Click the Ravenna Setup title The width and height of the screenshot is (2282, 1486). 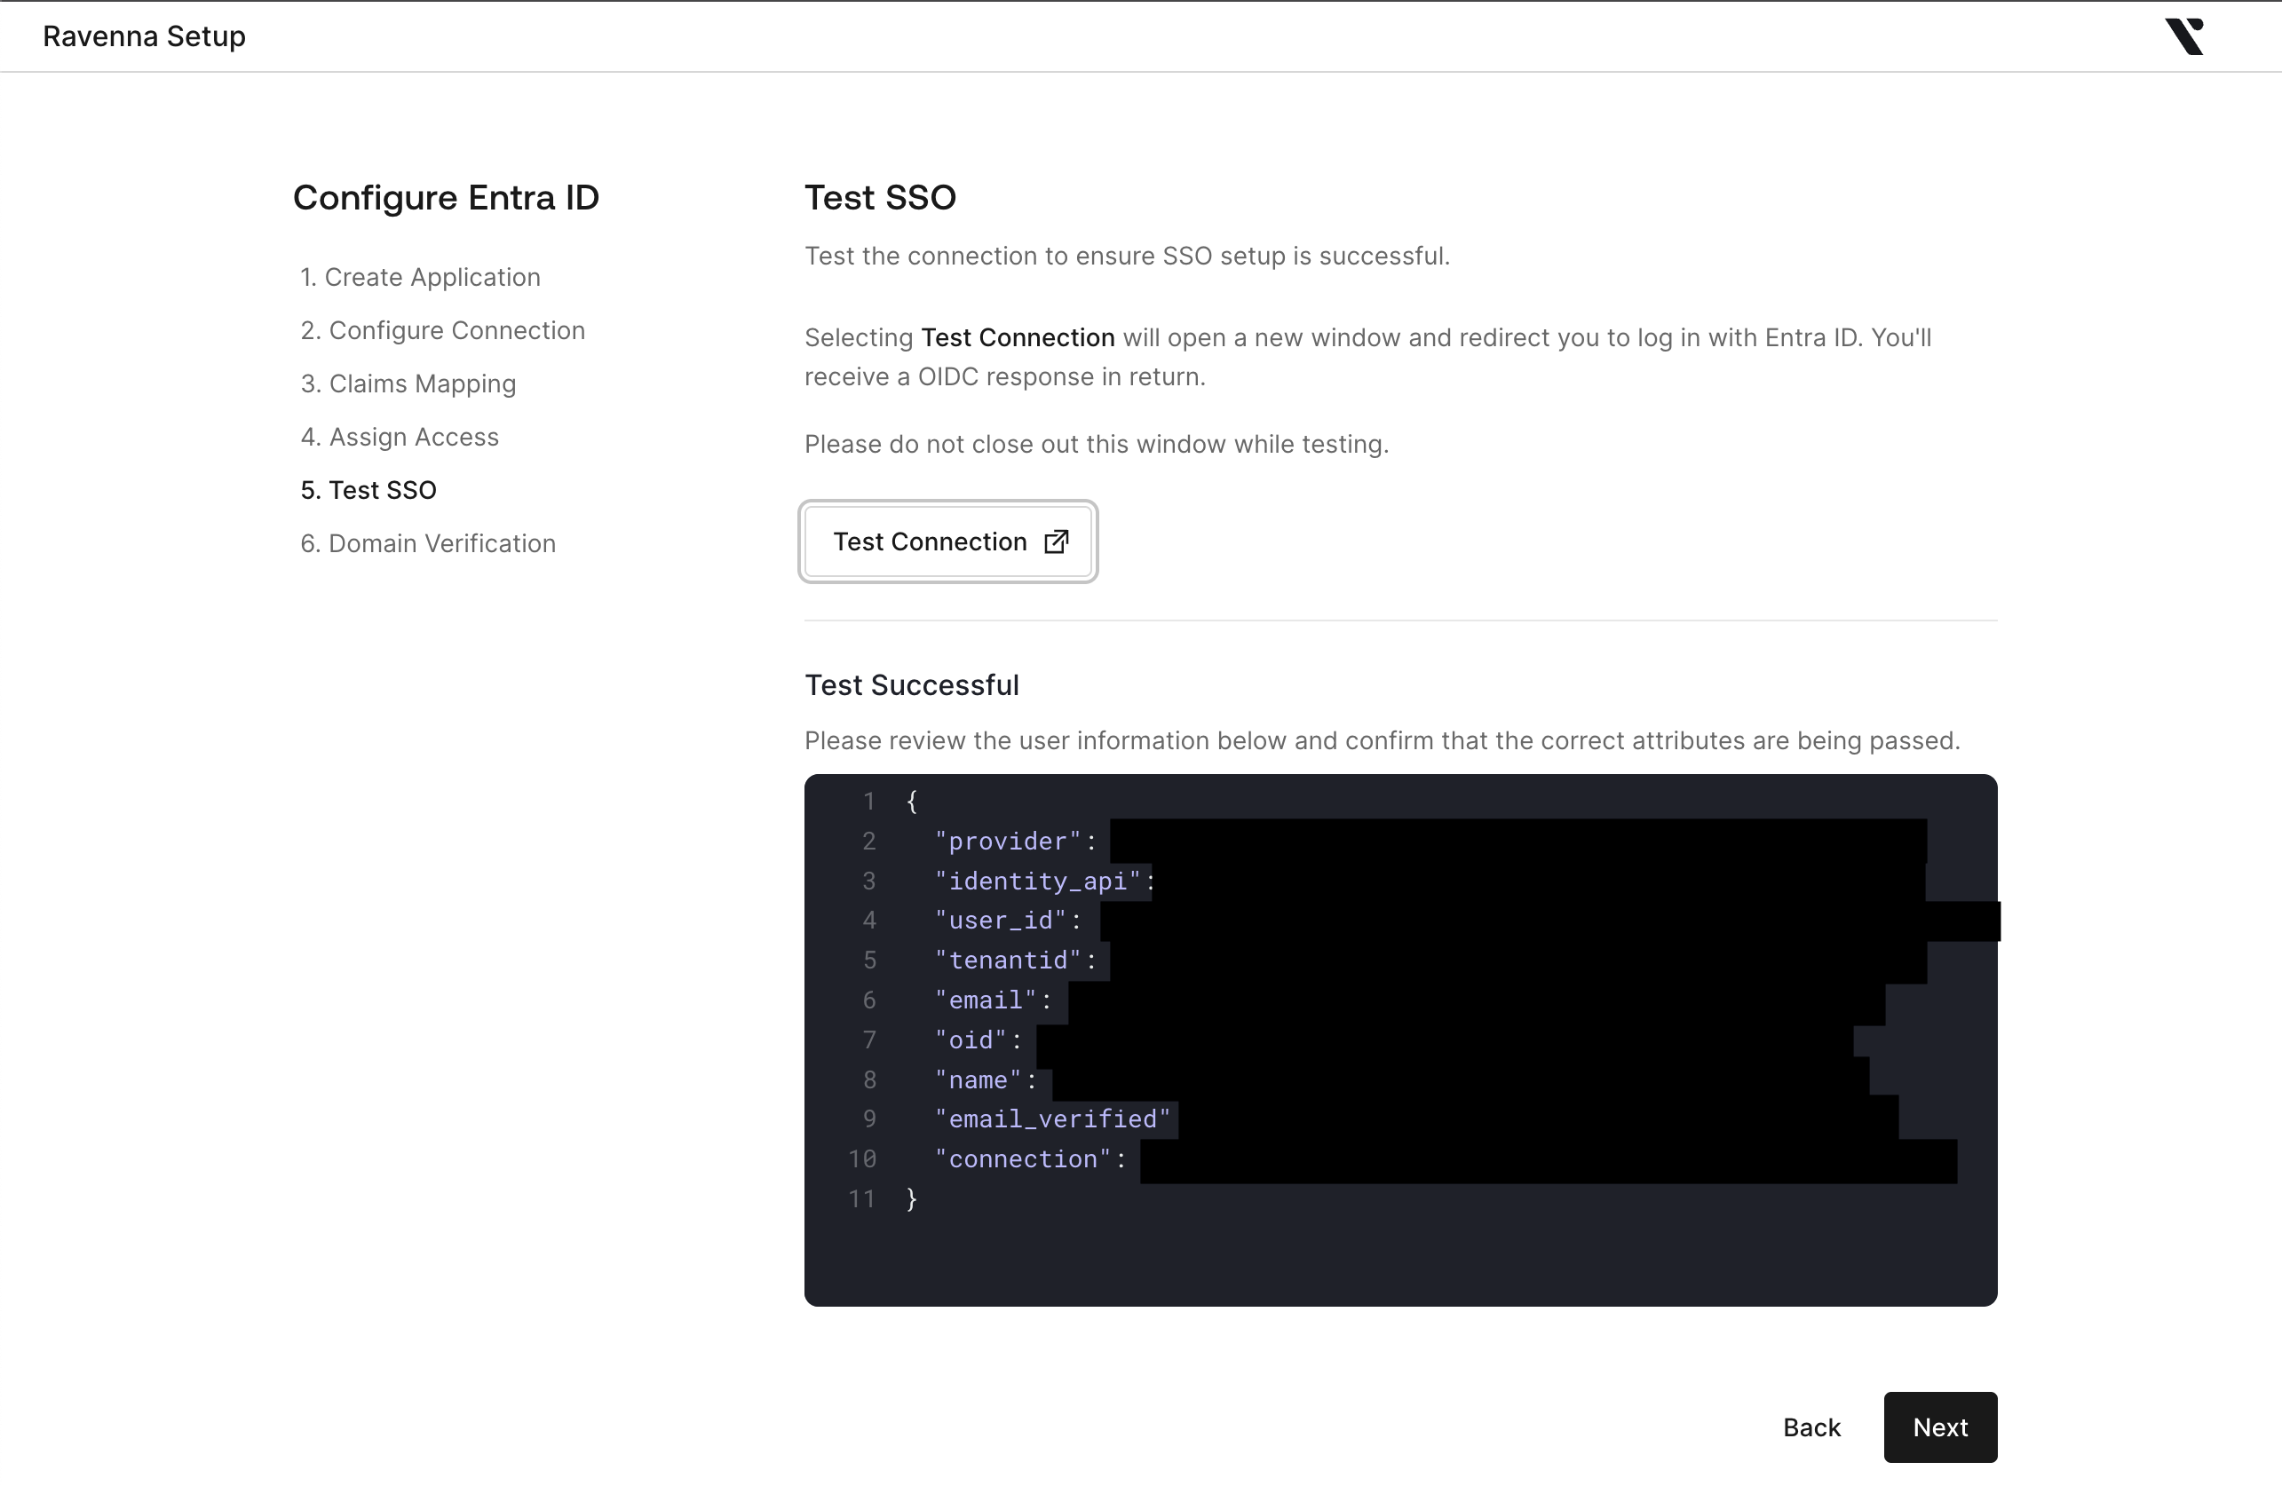(x=144, y=36)
